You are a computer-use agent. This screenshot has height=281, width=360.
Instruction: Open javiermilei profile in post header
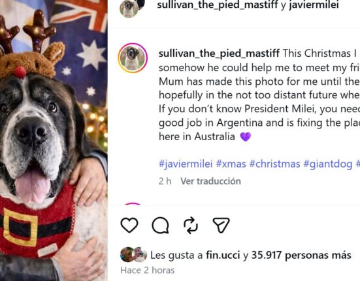pos(314,5)
